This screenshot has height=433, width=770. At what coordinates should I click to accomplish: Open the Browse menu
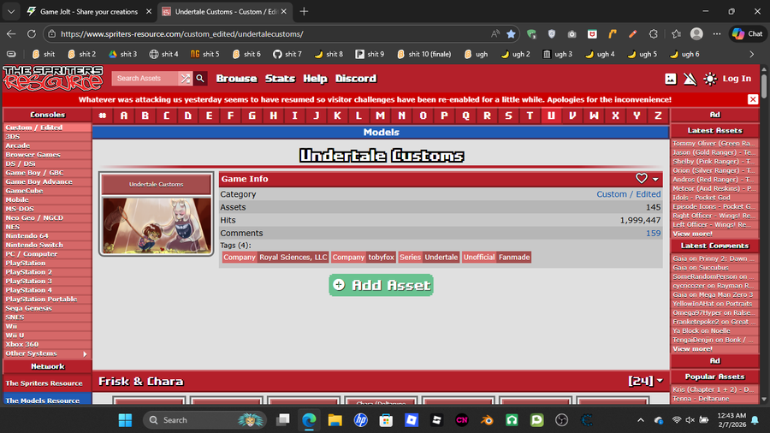point(237,79)
